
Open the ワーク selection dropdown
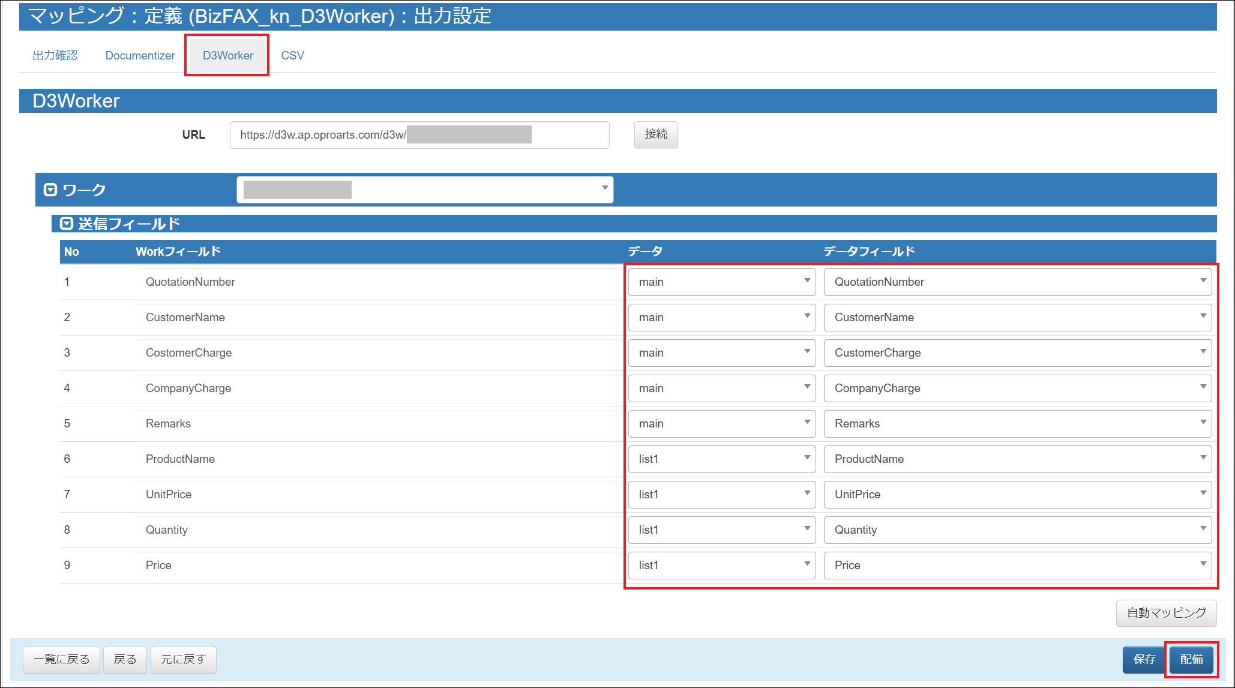tap(424, 190)
